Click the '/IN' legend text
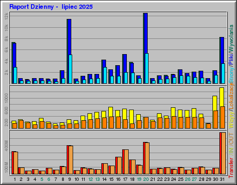This screenshot has width=237, height=185. tap(231, 151)
